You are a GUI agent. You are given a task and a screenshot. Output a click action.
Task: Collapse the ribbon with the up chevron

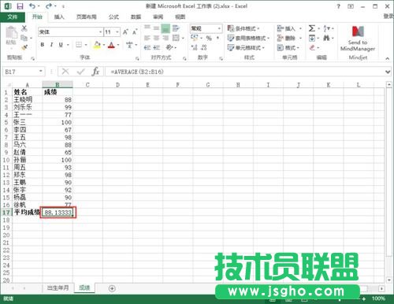click(x=388, y=58)
